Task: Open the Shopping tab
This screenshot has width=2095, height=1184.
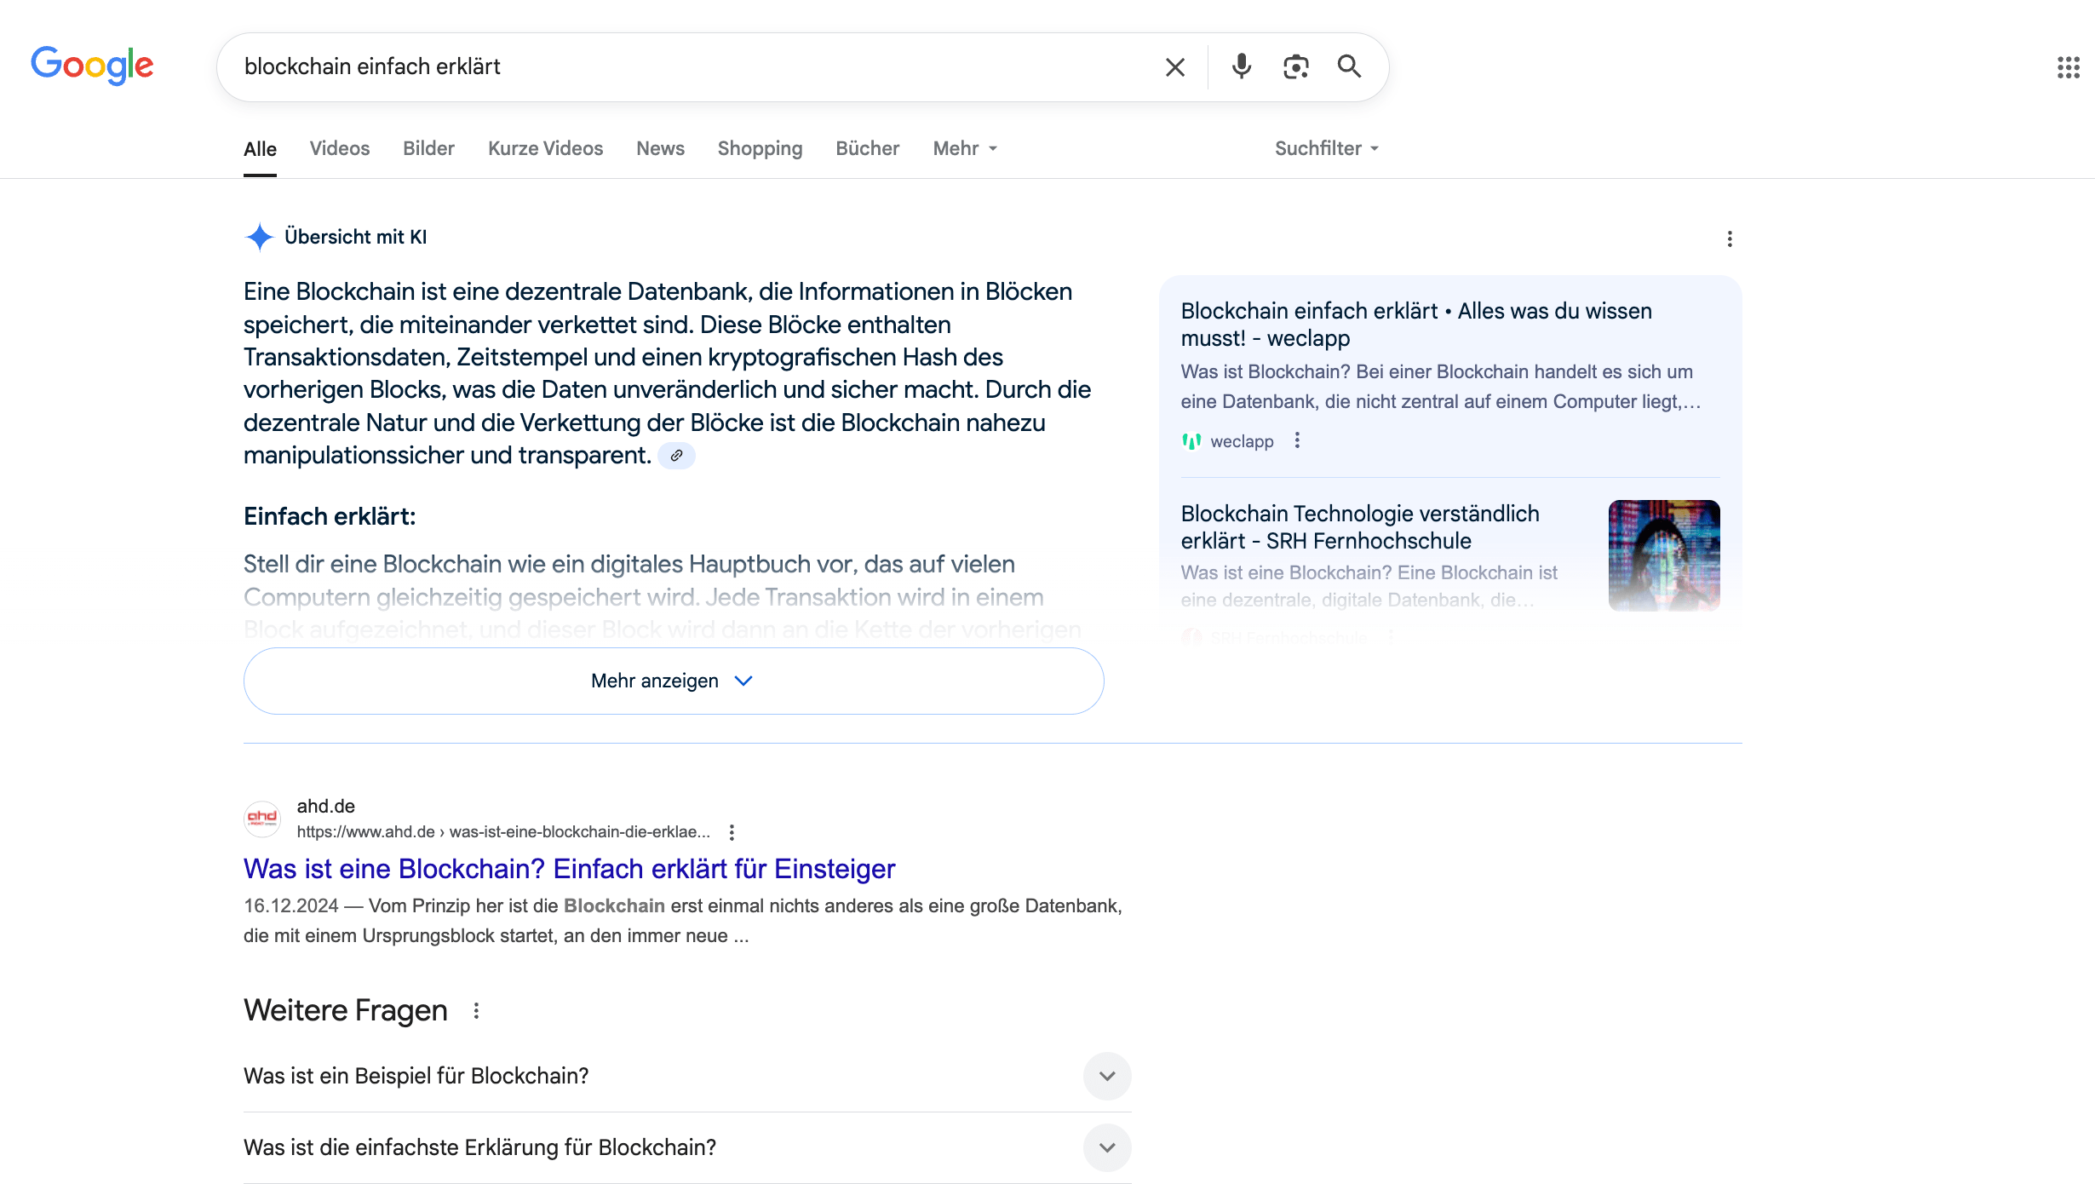Action: [x=760, y=148]
